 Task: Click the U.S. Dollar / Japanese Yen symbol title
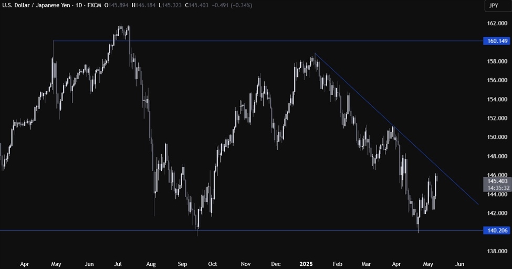click(36, 5)
